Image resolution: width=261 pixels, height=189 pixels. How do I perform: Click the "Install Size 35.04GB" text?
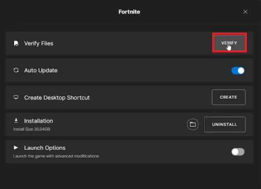pos(32,129)
